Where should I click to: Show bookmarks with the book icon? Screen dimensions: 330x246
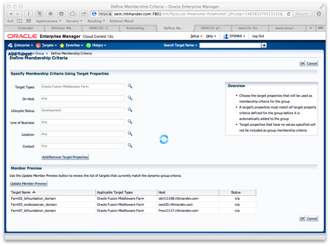pos(19,21)
